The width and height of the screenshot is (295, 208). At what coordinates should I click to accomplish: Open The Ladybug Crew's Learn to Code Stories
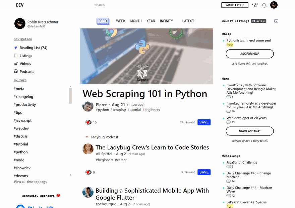click(152, 147)
